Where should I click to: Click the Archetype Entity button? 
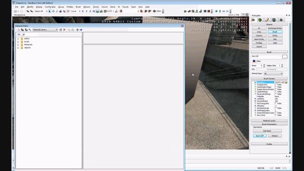tap(275, 28)
